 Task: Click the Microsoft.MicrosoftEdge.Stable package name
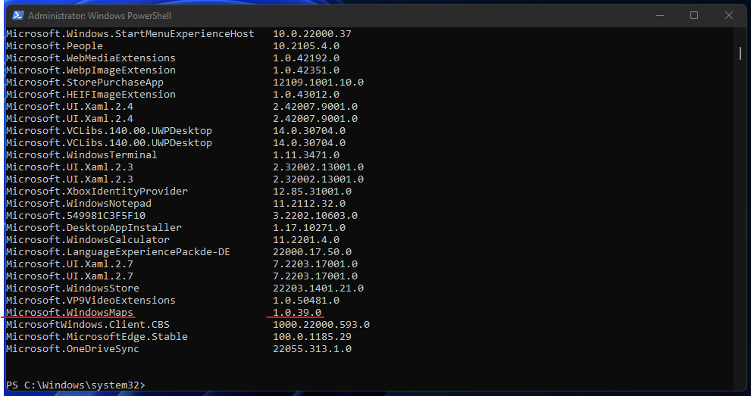pyautogui.click(x=96, y=336)
